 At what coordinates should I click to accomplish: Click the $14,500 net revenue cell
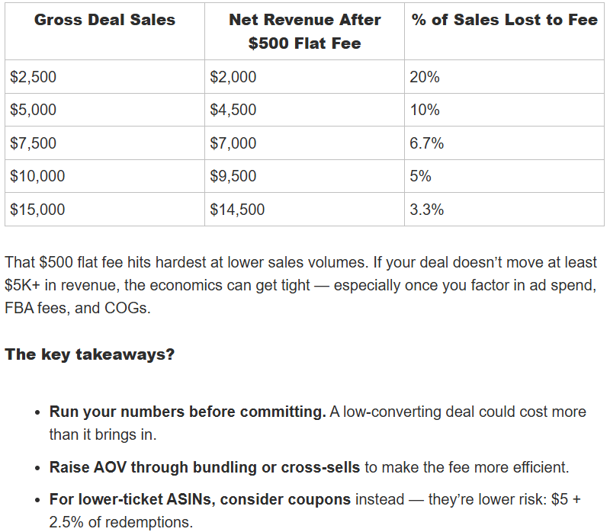pyautogui.click(x=237, y=210)
